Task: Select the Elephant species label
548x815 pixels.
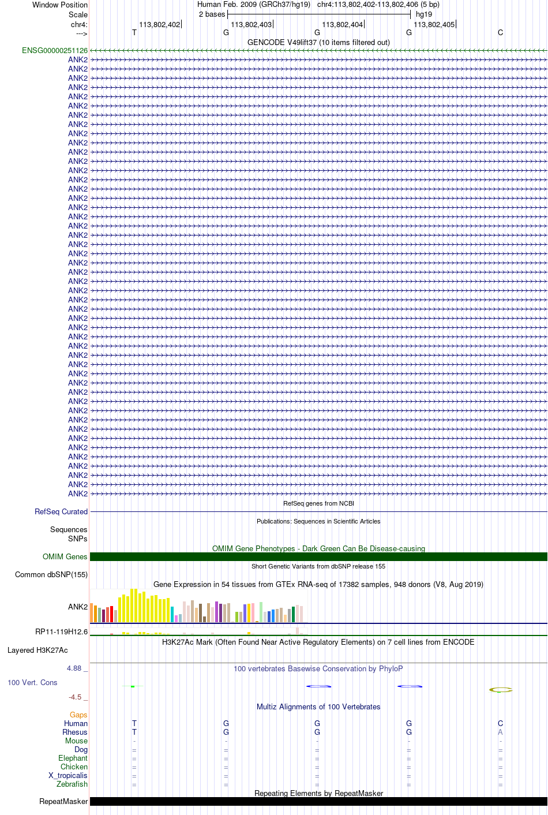Action: pyautogui.click(x=73, y=758)
